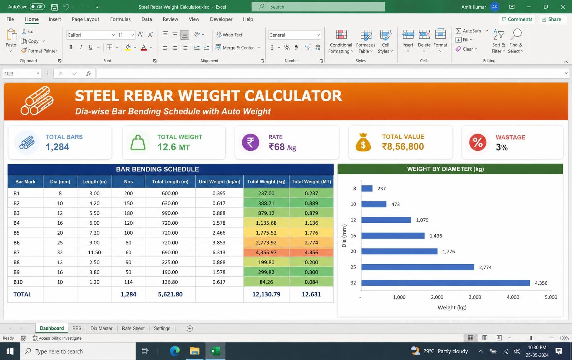Click the Cut scissors icon

click(24, 31)
